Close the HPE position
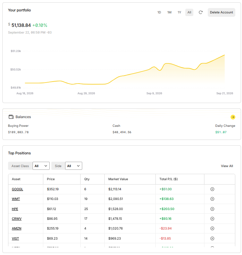The width and height of the screenshot is (242, 255). (x=212, y=209)
